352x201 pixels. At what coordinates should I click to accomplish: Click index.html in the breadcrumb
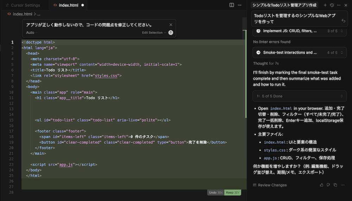point(23,14)
